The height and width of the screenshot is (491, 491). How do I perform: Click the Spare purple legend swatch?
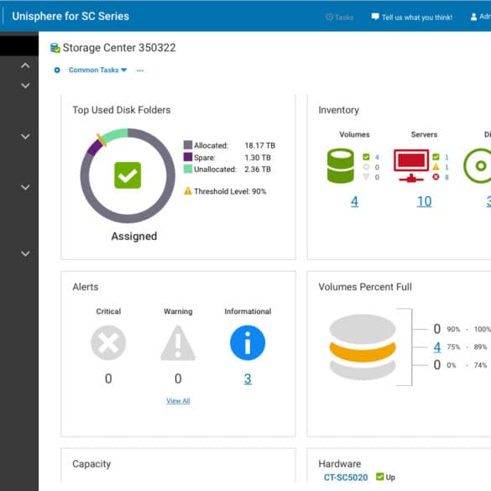[188, 157]
